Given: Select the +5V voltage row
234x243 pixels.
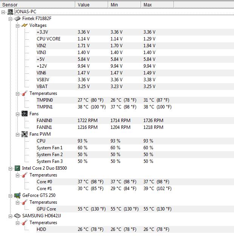Looking at the screenshot, I should coord(135,59).
